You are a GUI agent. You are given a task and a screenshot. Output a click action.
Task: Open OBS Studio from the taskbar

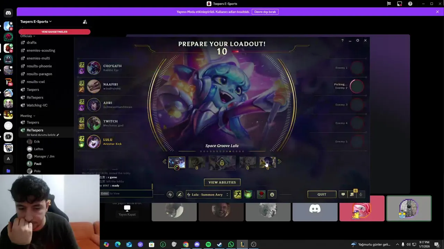(x=254, y=245)
